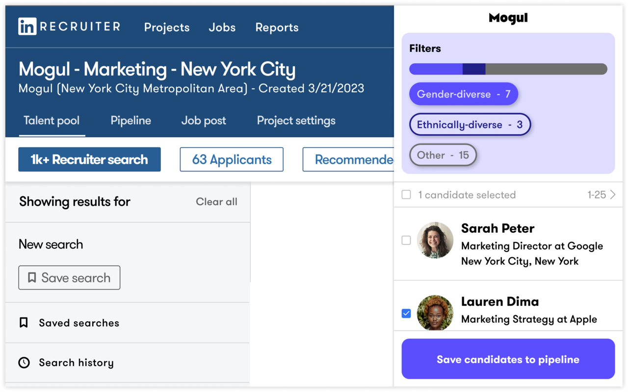Screen dimensions: 628x392
Task: Open Sarah Peter's profile photo
Action: (x=435, y=240)
